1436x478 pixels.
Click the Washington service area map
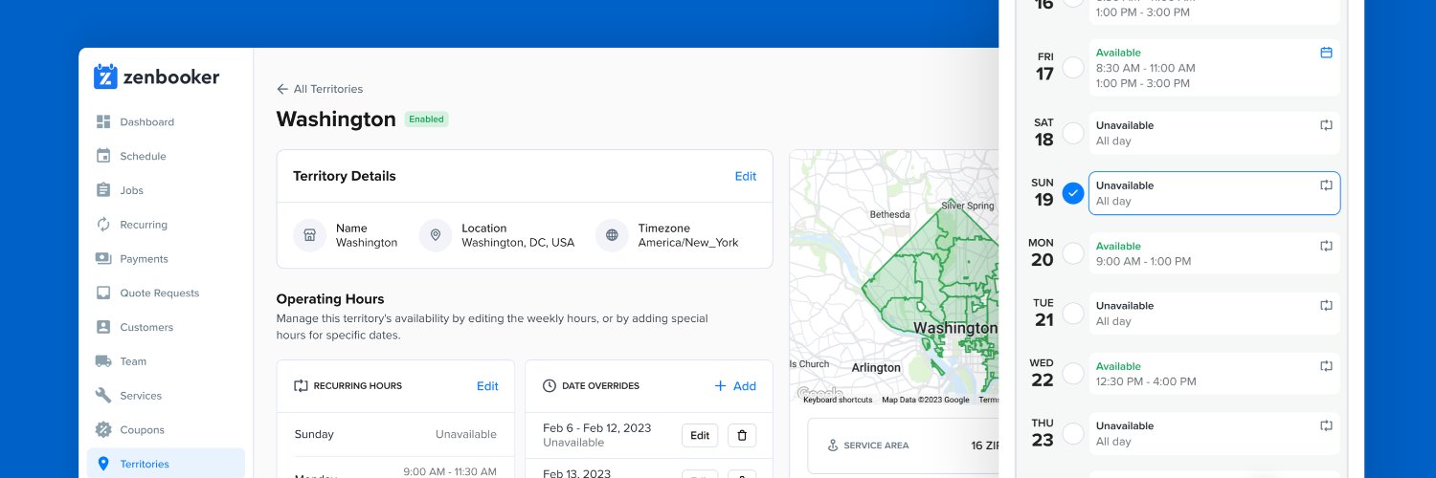point(894,277)
